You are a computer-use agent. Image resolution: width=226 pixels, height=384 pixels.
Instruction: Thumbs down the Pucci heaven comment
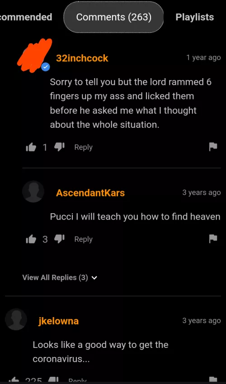59,239
